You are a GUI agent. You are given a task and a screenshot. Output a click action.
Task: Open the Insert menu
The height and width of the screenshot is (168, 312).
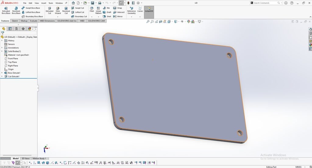[44, 3]
